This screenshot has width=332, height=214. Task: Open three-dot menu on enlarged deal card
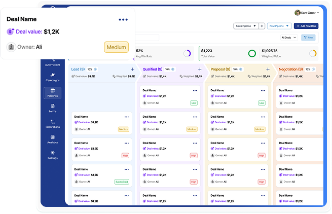pyautogui.click(x=123, y=20)
